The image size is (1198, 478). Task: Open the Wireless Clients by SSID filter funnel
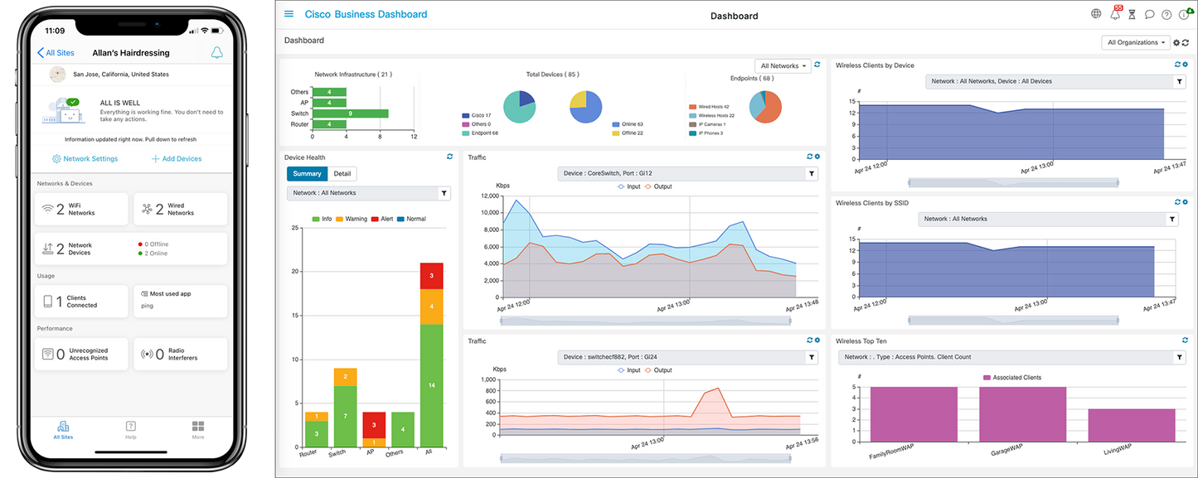[1172, 219]
